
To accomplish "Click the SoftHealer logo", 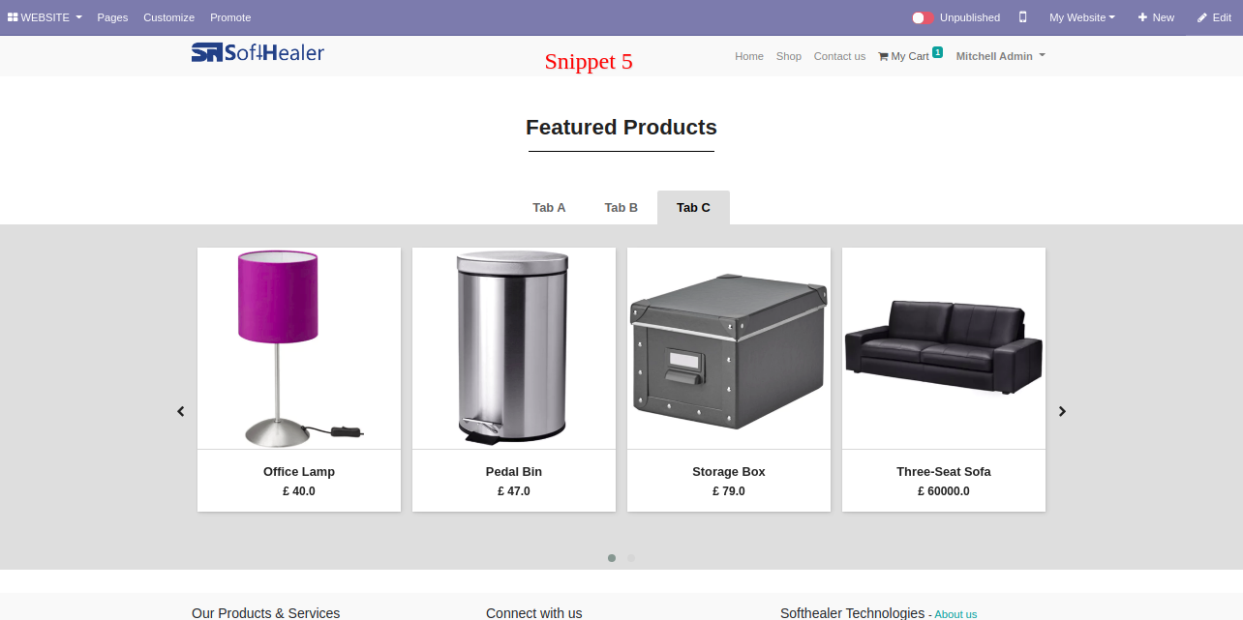I will coord(258,52).
